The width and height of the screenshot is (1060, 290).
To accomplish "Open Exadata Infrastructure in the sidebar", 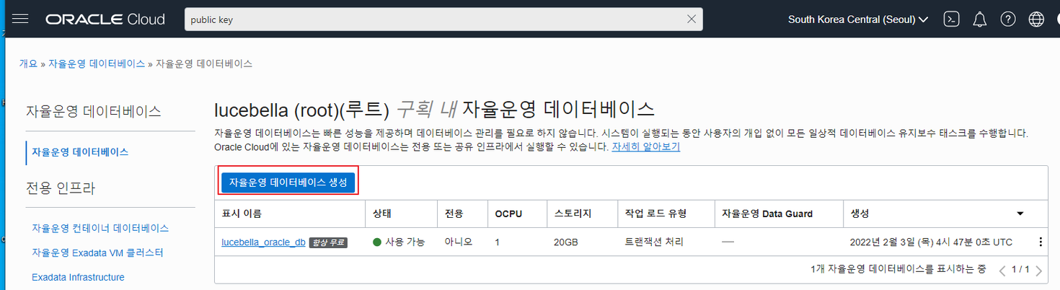I will [x=78, y=277].
